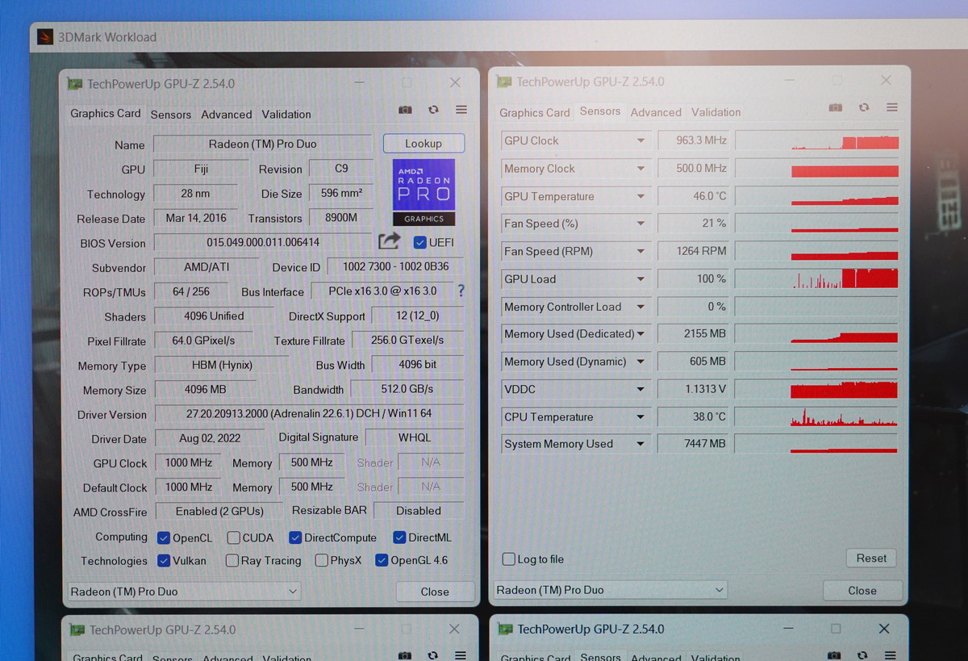This screenshot has height=661, width=968.
Task: Click the refresh icon in Sensors window
Action: (864, 107)
